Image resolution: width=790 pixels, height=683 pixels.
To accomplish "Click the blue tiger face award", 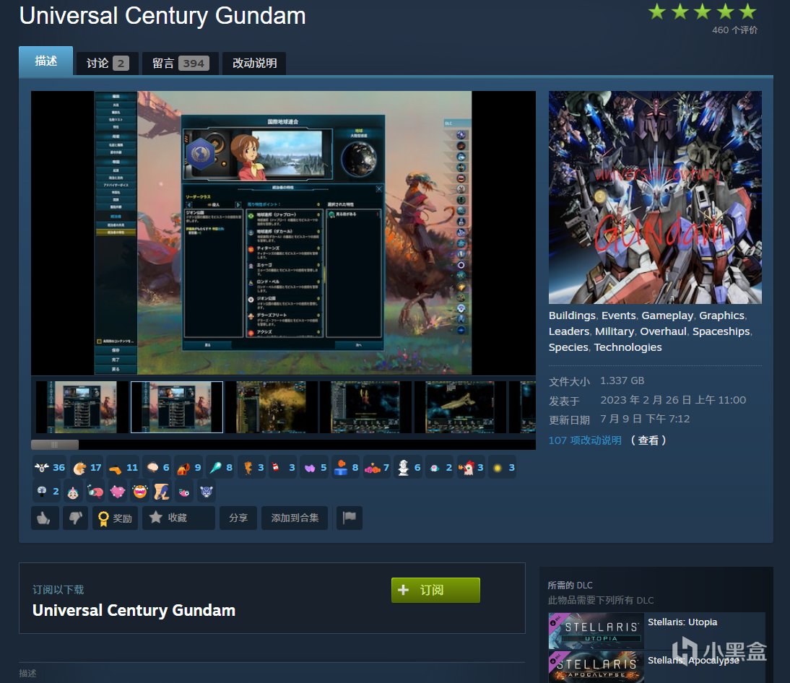I will [207, 491].
